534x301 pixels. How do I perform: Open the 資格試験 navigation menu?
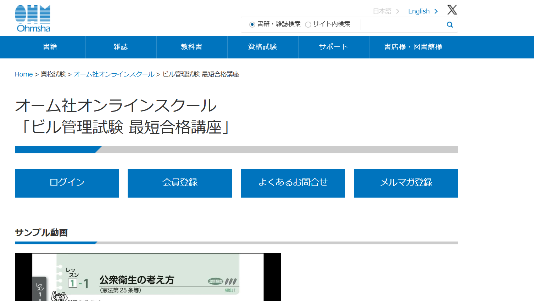click(263, 47)
